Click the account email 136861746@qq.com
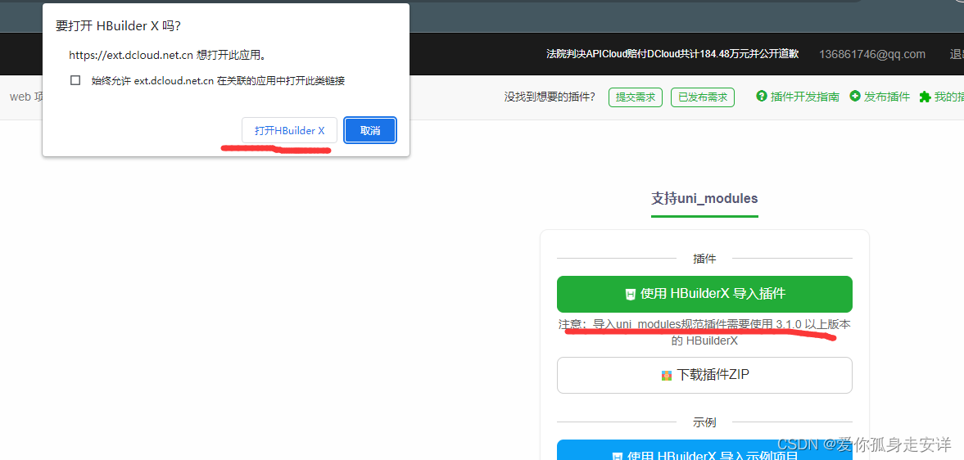This screenshot has width=964, height=460. pos(871,54)
